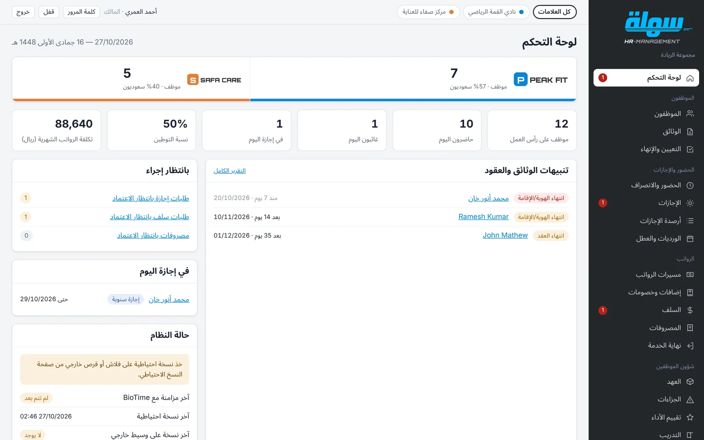Click the people icon next to الموظفون

pyautogui.click(x=690, y=114)
